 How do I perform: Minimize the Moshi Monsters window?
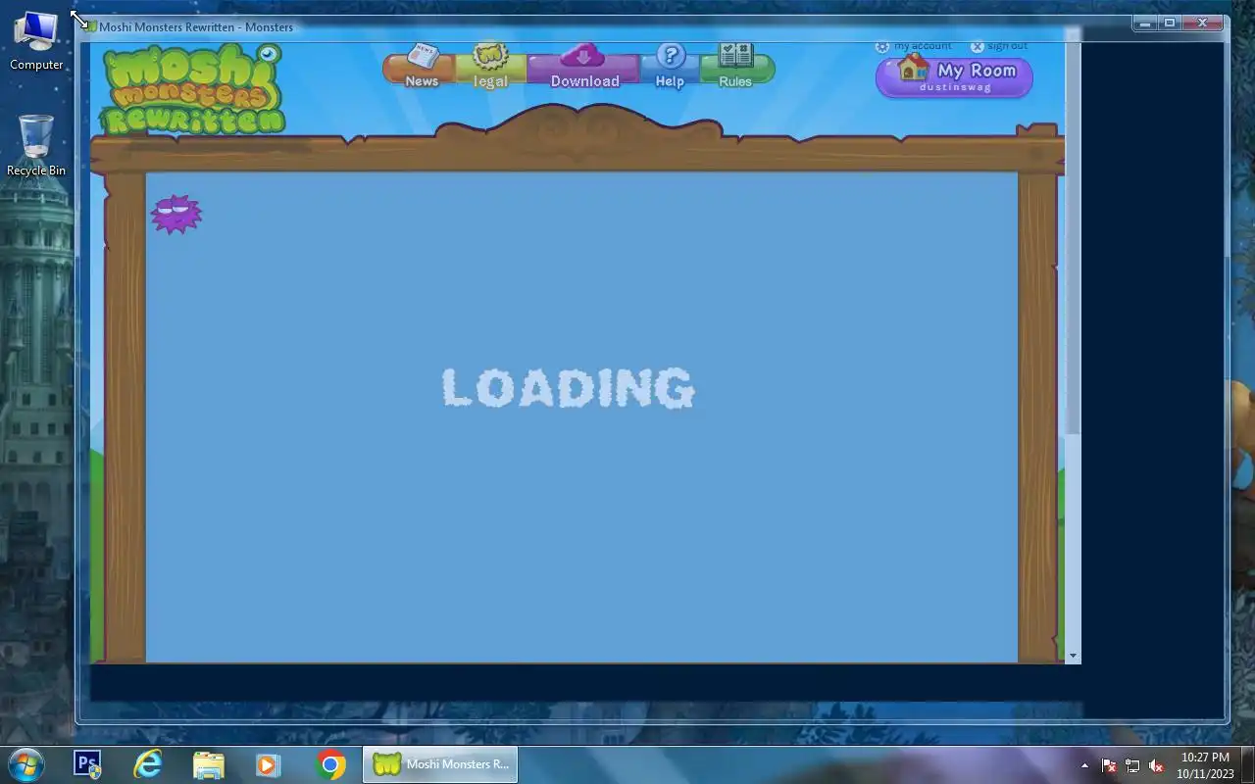(x=1145, y=23)
